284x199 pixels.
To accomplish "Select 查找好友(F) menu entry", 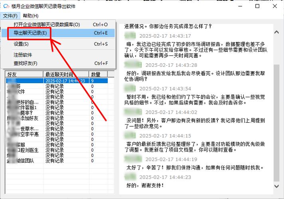I will (58, 63).
